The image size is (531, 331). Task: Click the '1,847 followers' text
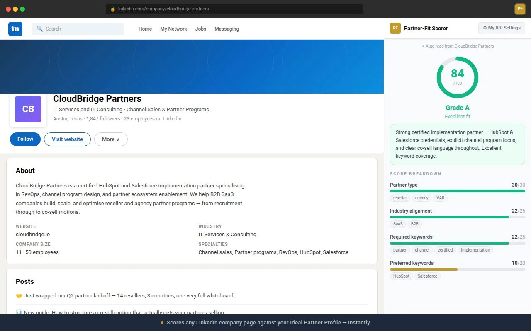[103, 119]
